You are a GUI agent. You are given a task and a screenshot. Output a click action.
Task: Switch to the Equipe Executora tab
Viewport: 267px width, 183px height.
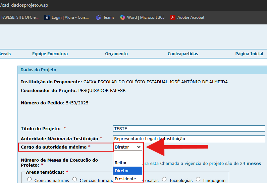pos(50,54)
